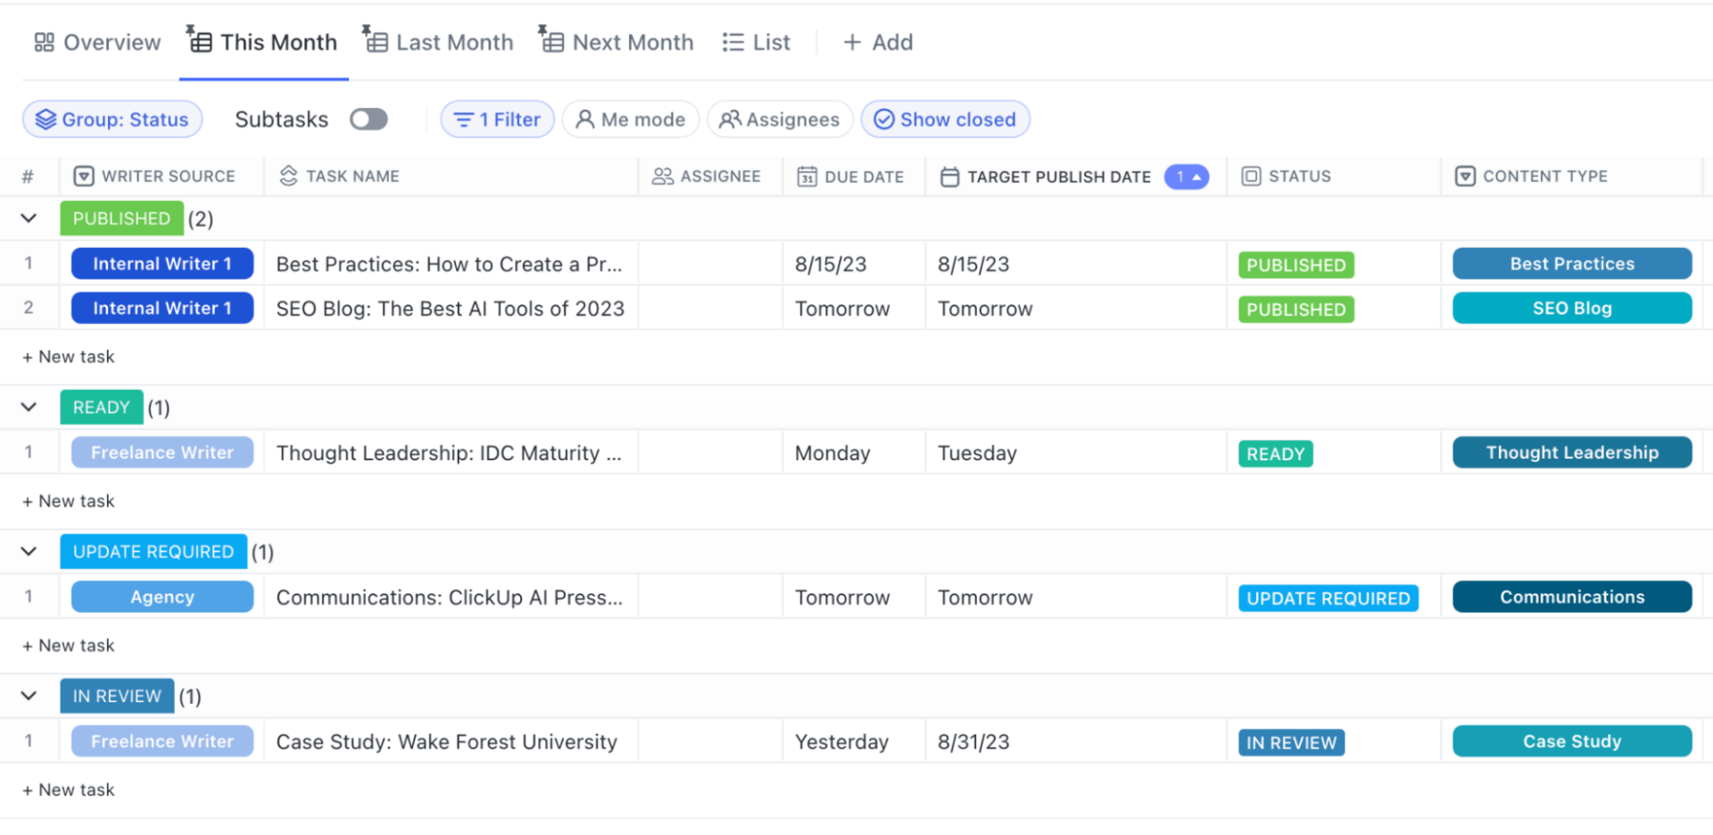Click the layers icon in Group: Status

tap(46, 120)
